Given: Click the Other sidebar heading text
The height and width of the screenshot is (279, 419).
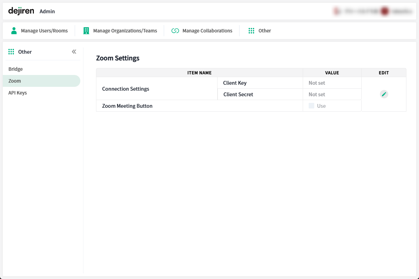Looking at the screenshot, I should pyautogui.click(x=25, y=52).
